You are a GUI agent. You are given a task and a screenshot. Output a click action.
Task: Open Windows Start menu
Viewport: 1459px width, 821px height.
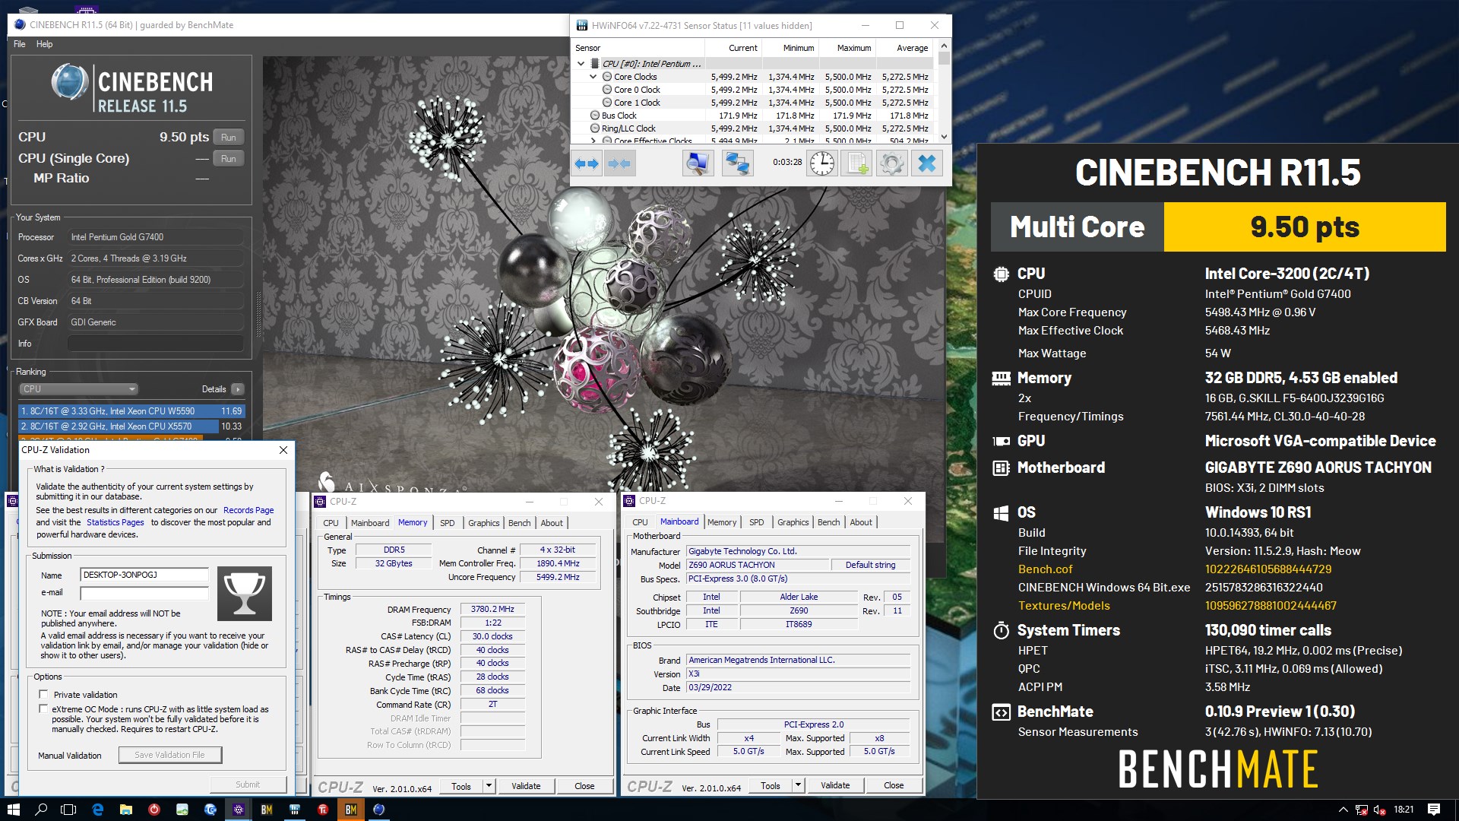pos(13,810)
